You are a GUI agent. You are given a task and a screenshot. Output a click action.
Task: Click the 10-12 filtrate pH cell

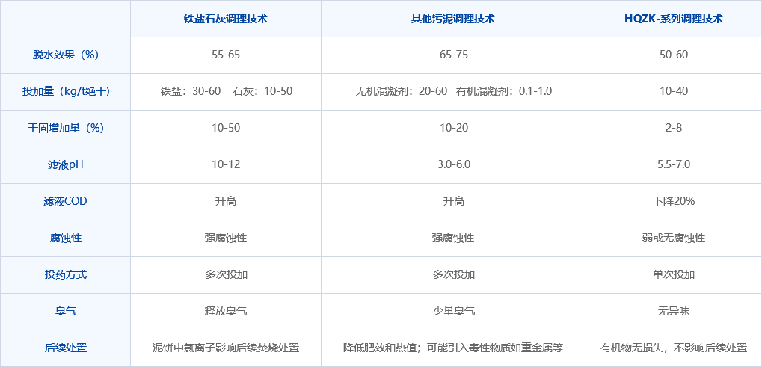tap(226, 165)
